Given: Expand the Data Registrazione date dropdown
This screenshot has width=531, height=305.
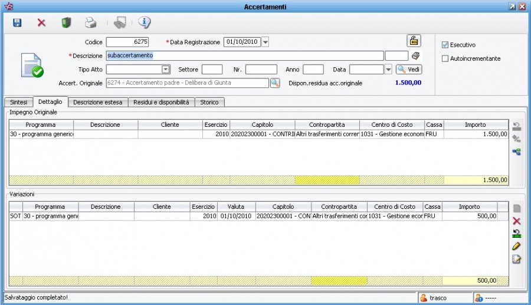Looking at the screenshot, I should click(265, 42).
